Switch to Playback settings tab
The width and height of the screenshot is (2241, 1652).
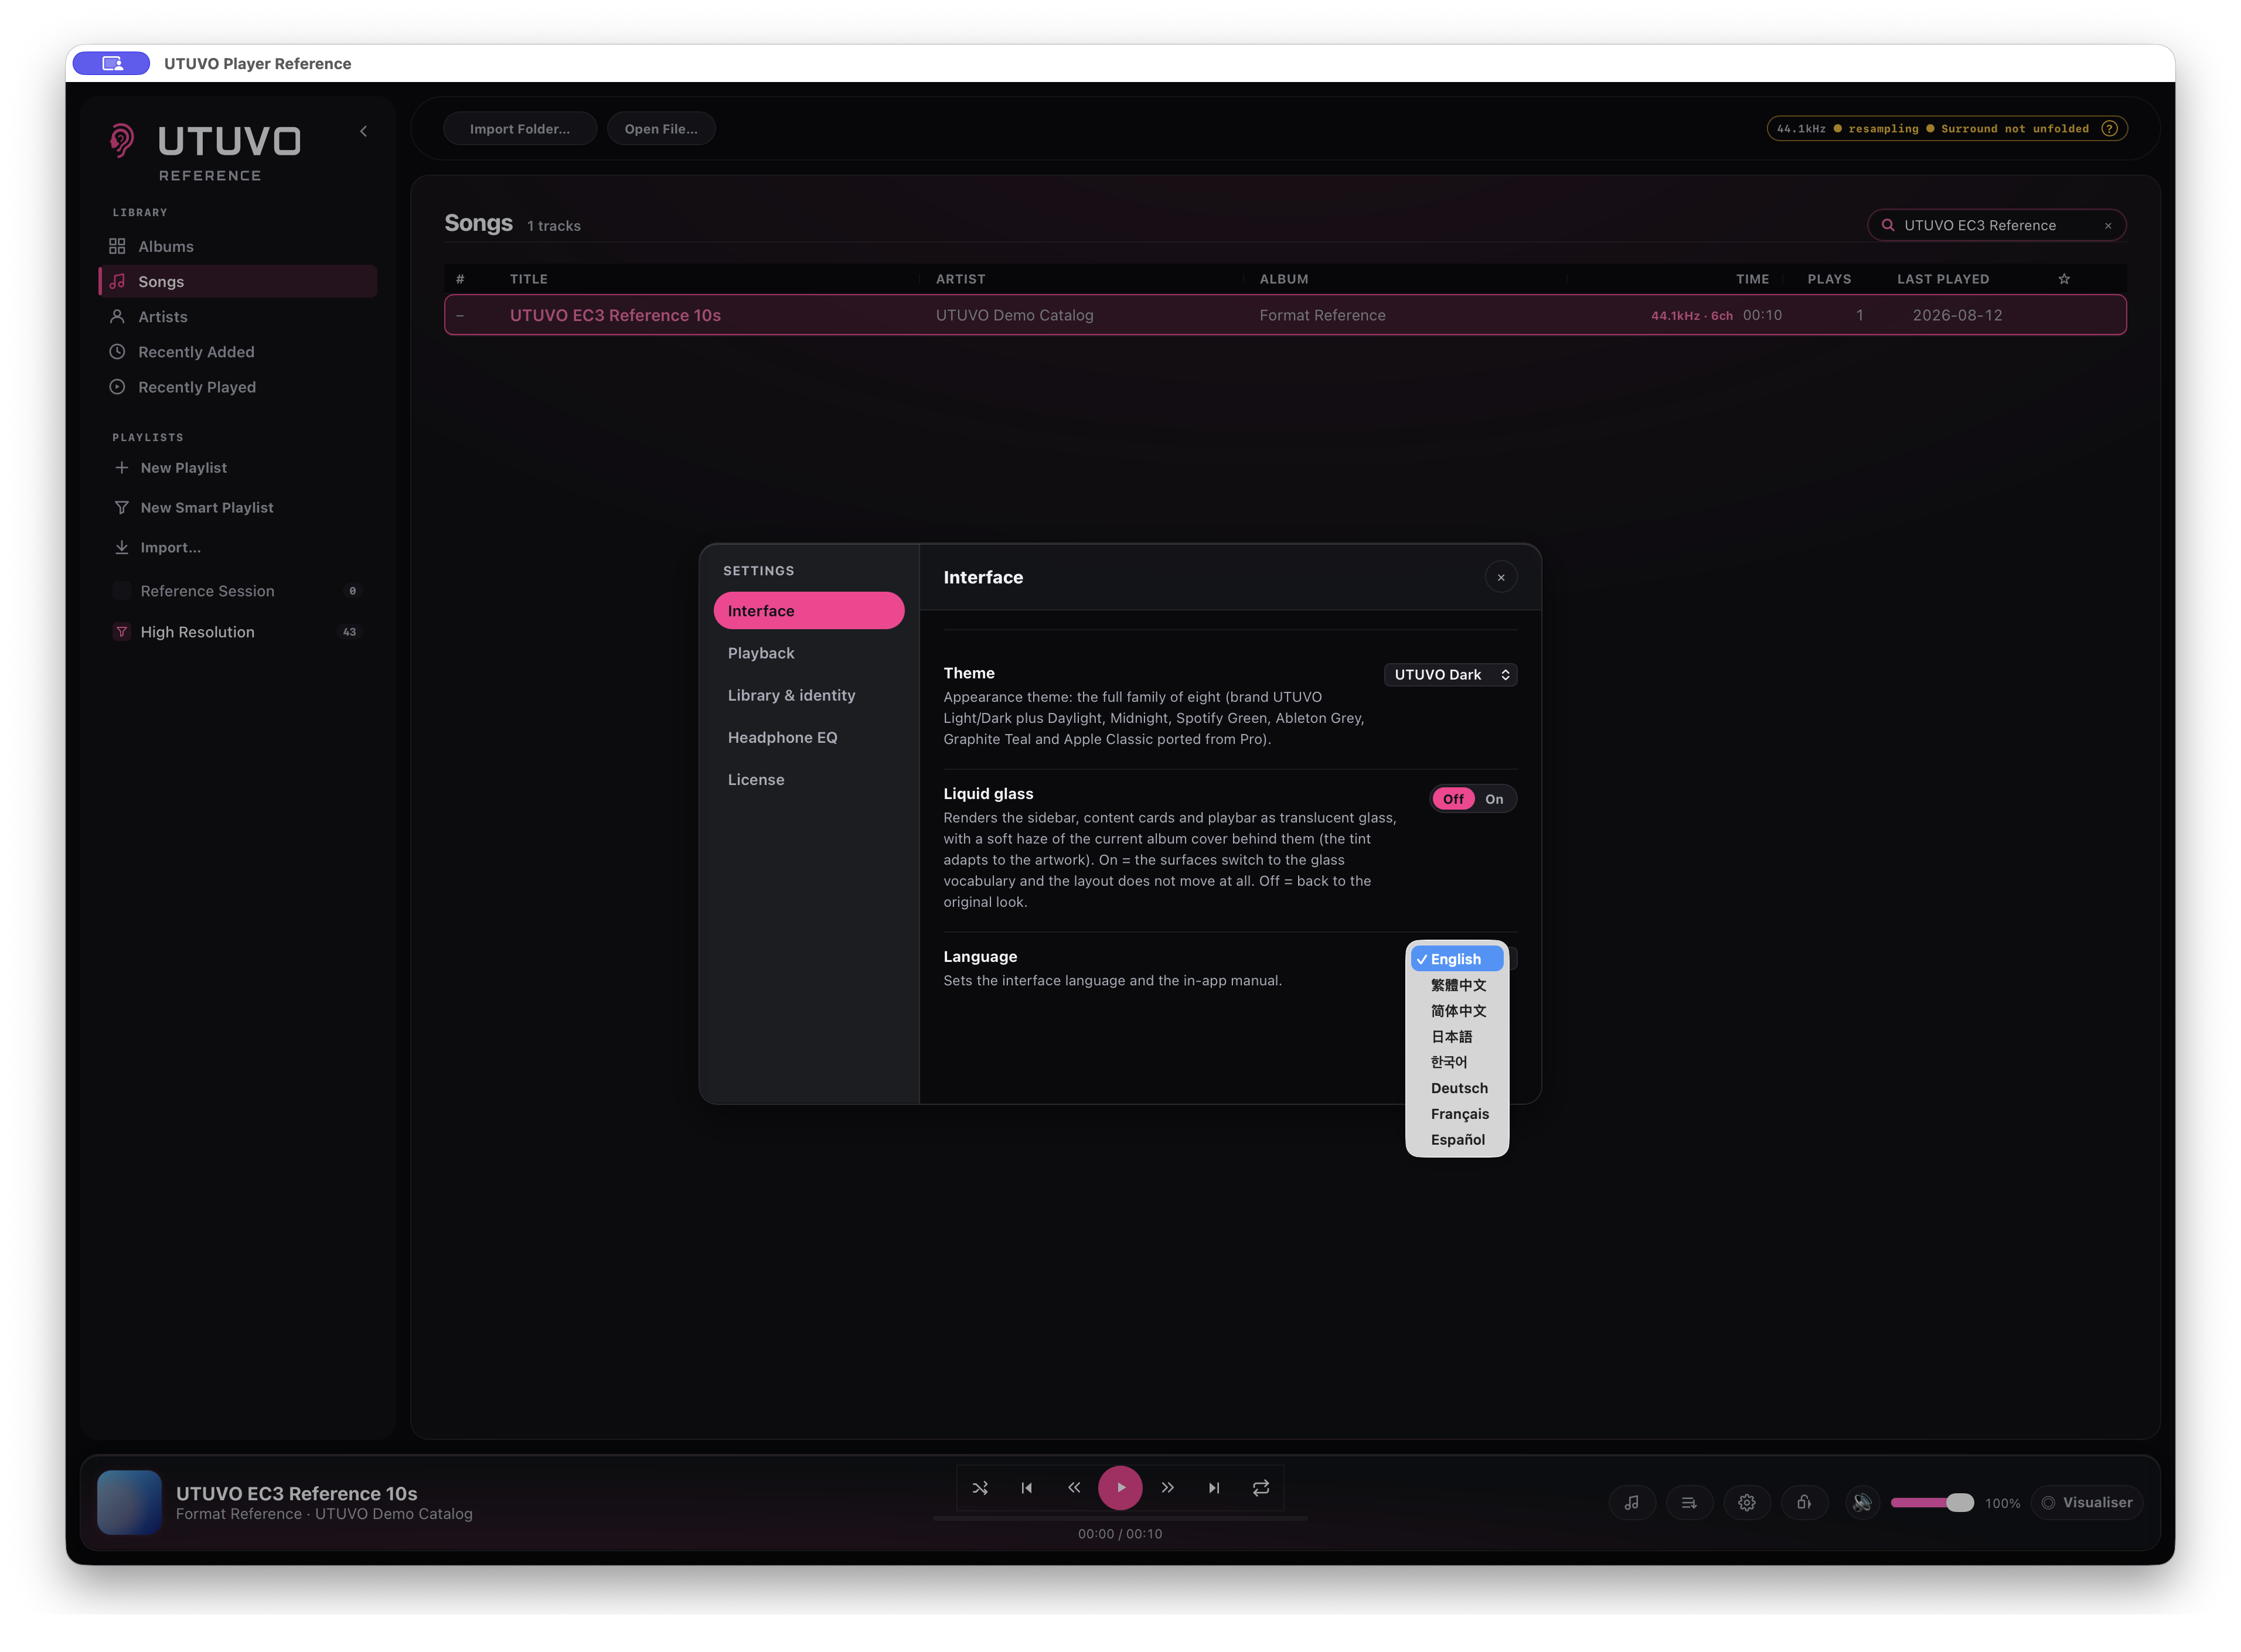pyautogui.click(x=808, y=653)
